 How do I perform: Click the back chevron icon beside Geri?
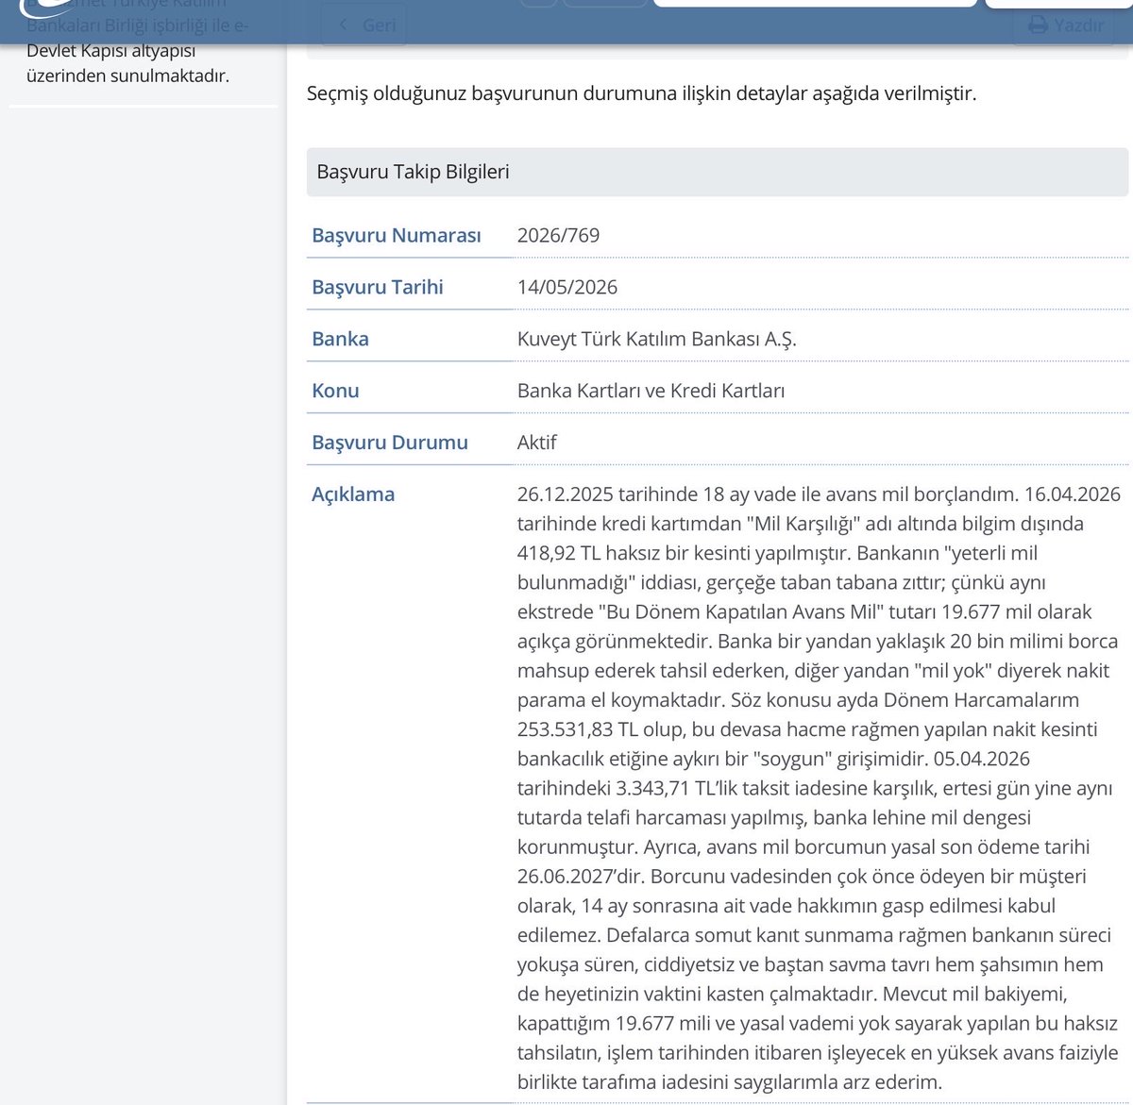(x=343, y=25)
